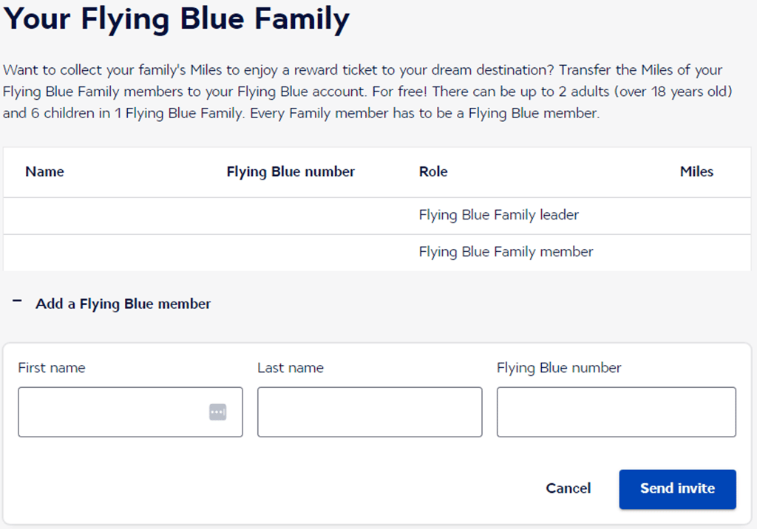Click the 'Your Flying Blue Family' heading
This screenshot has width=757, height=529.
pos(176,20)
